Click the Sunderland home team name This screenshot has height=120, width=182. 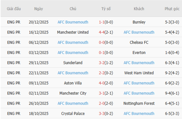click(x=73, y=63)
